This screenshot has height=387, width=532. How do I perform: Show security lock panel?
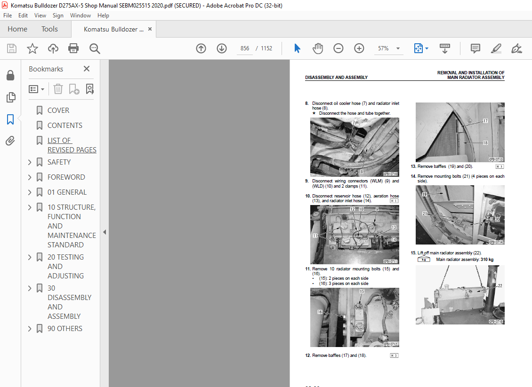(10, 75)
